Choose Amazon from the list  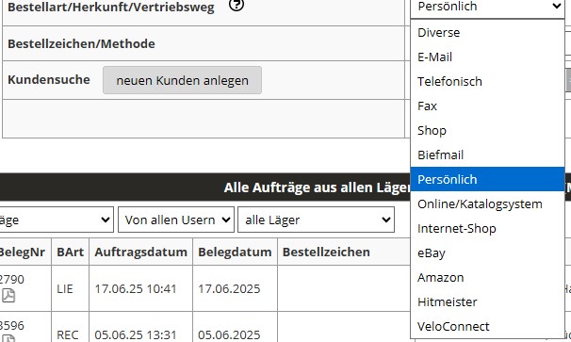coord(487,277)
